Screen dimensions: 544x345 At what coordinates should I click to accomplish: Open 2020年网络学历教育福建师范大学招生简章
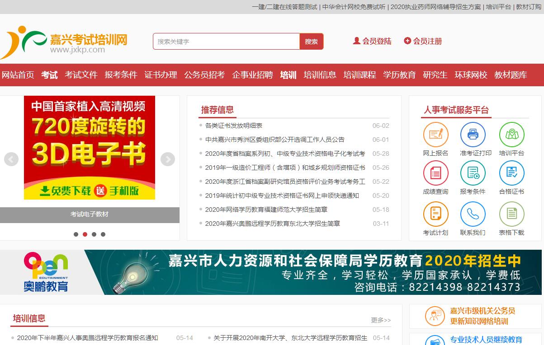[266, 210]
